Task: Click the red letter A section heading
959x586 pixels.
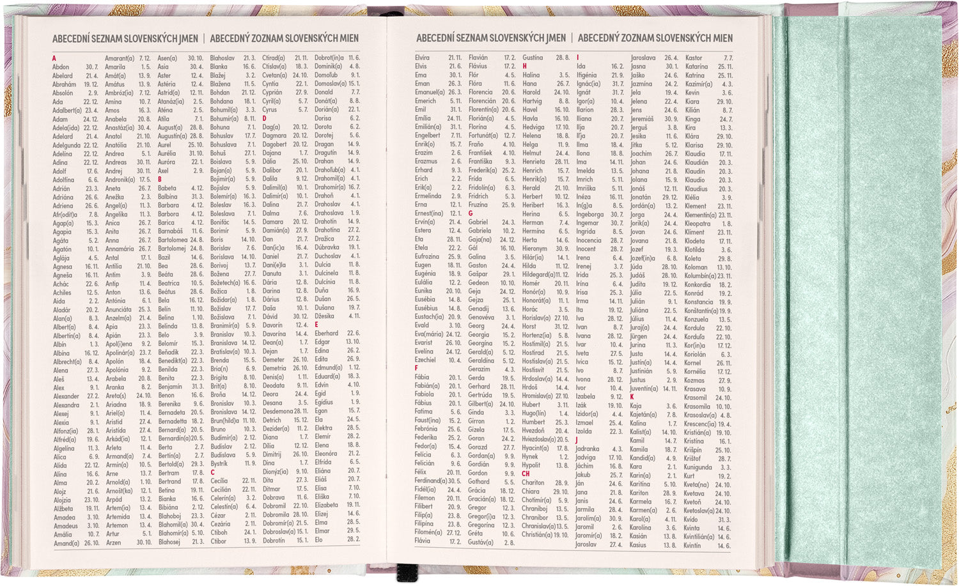Action: (54, 59)
